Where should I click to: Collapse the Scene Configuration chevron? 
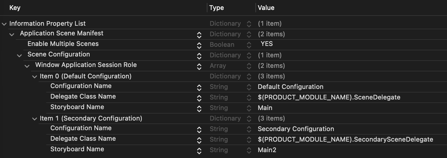pyautogui.click(x=19, y=56)
